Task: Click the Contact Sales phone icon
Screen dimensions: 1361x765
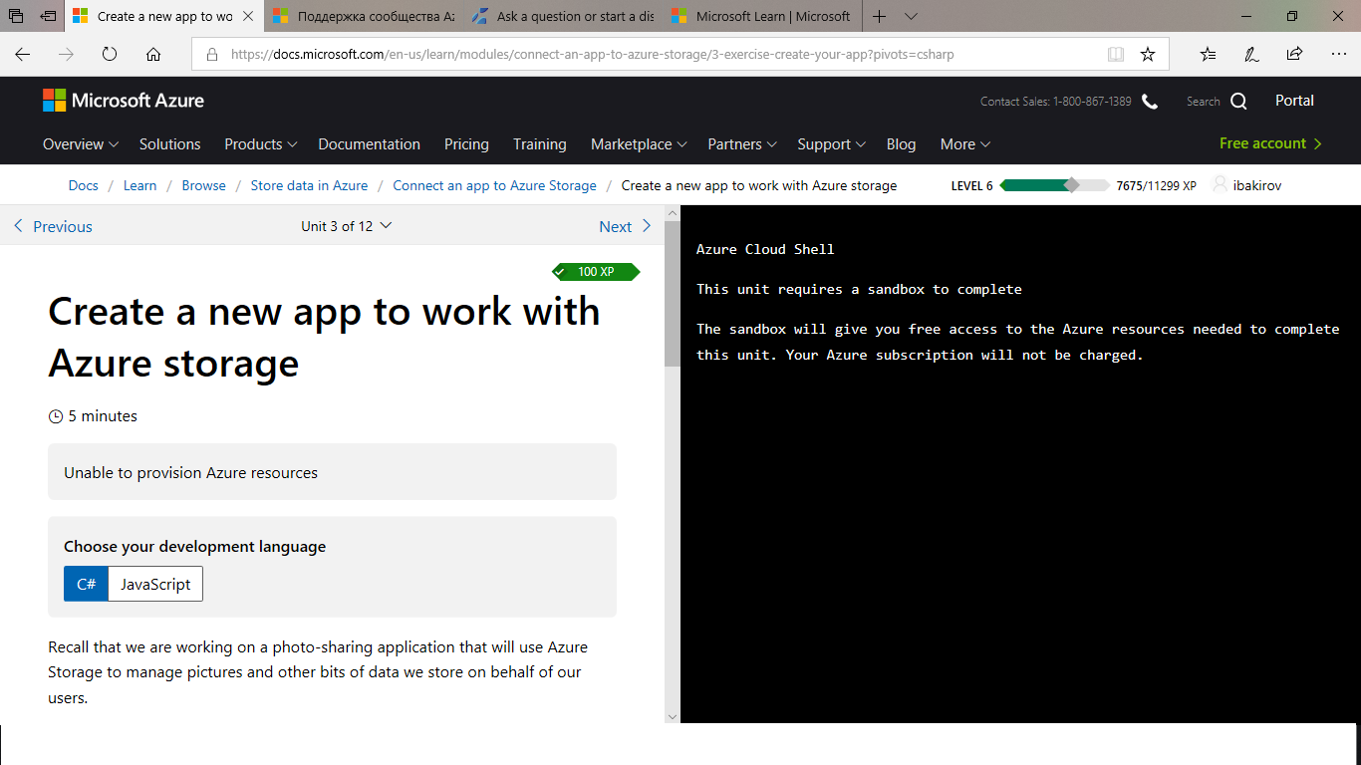Action: tap(1150, 101)
